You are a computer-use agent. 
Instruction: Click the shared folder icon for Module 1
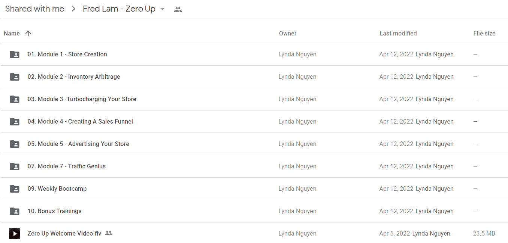tap(14, 54)
